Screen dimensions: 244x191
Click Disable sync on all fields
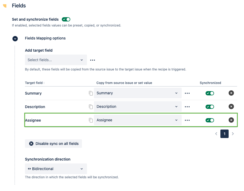pos(54,144)
